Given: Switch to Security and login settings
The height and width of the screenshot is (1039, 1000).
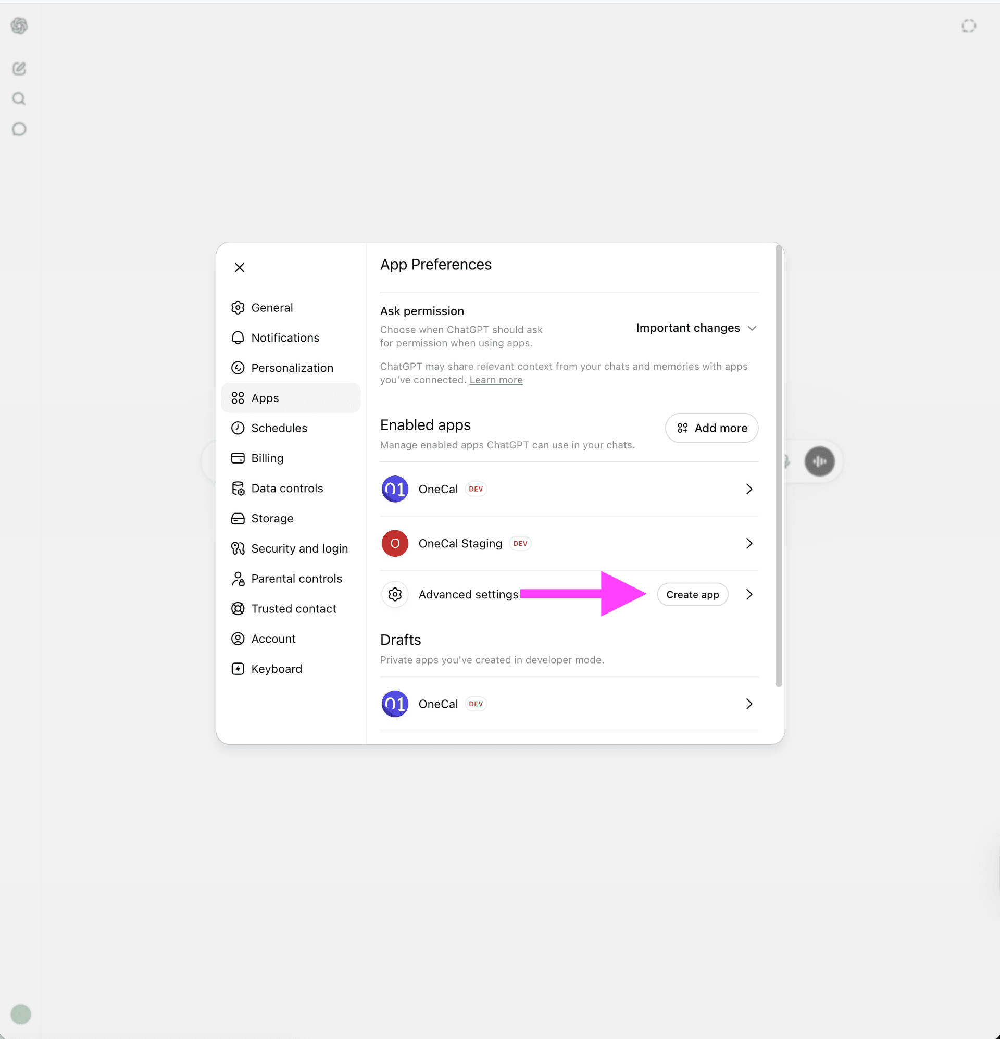Looking at the screenshot, I should 291,548.
